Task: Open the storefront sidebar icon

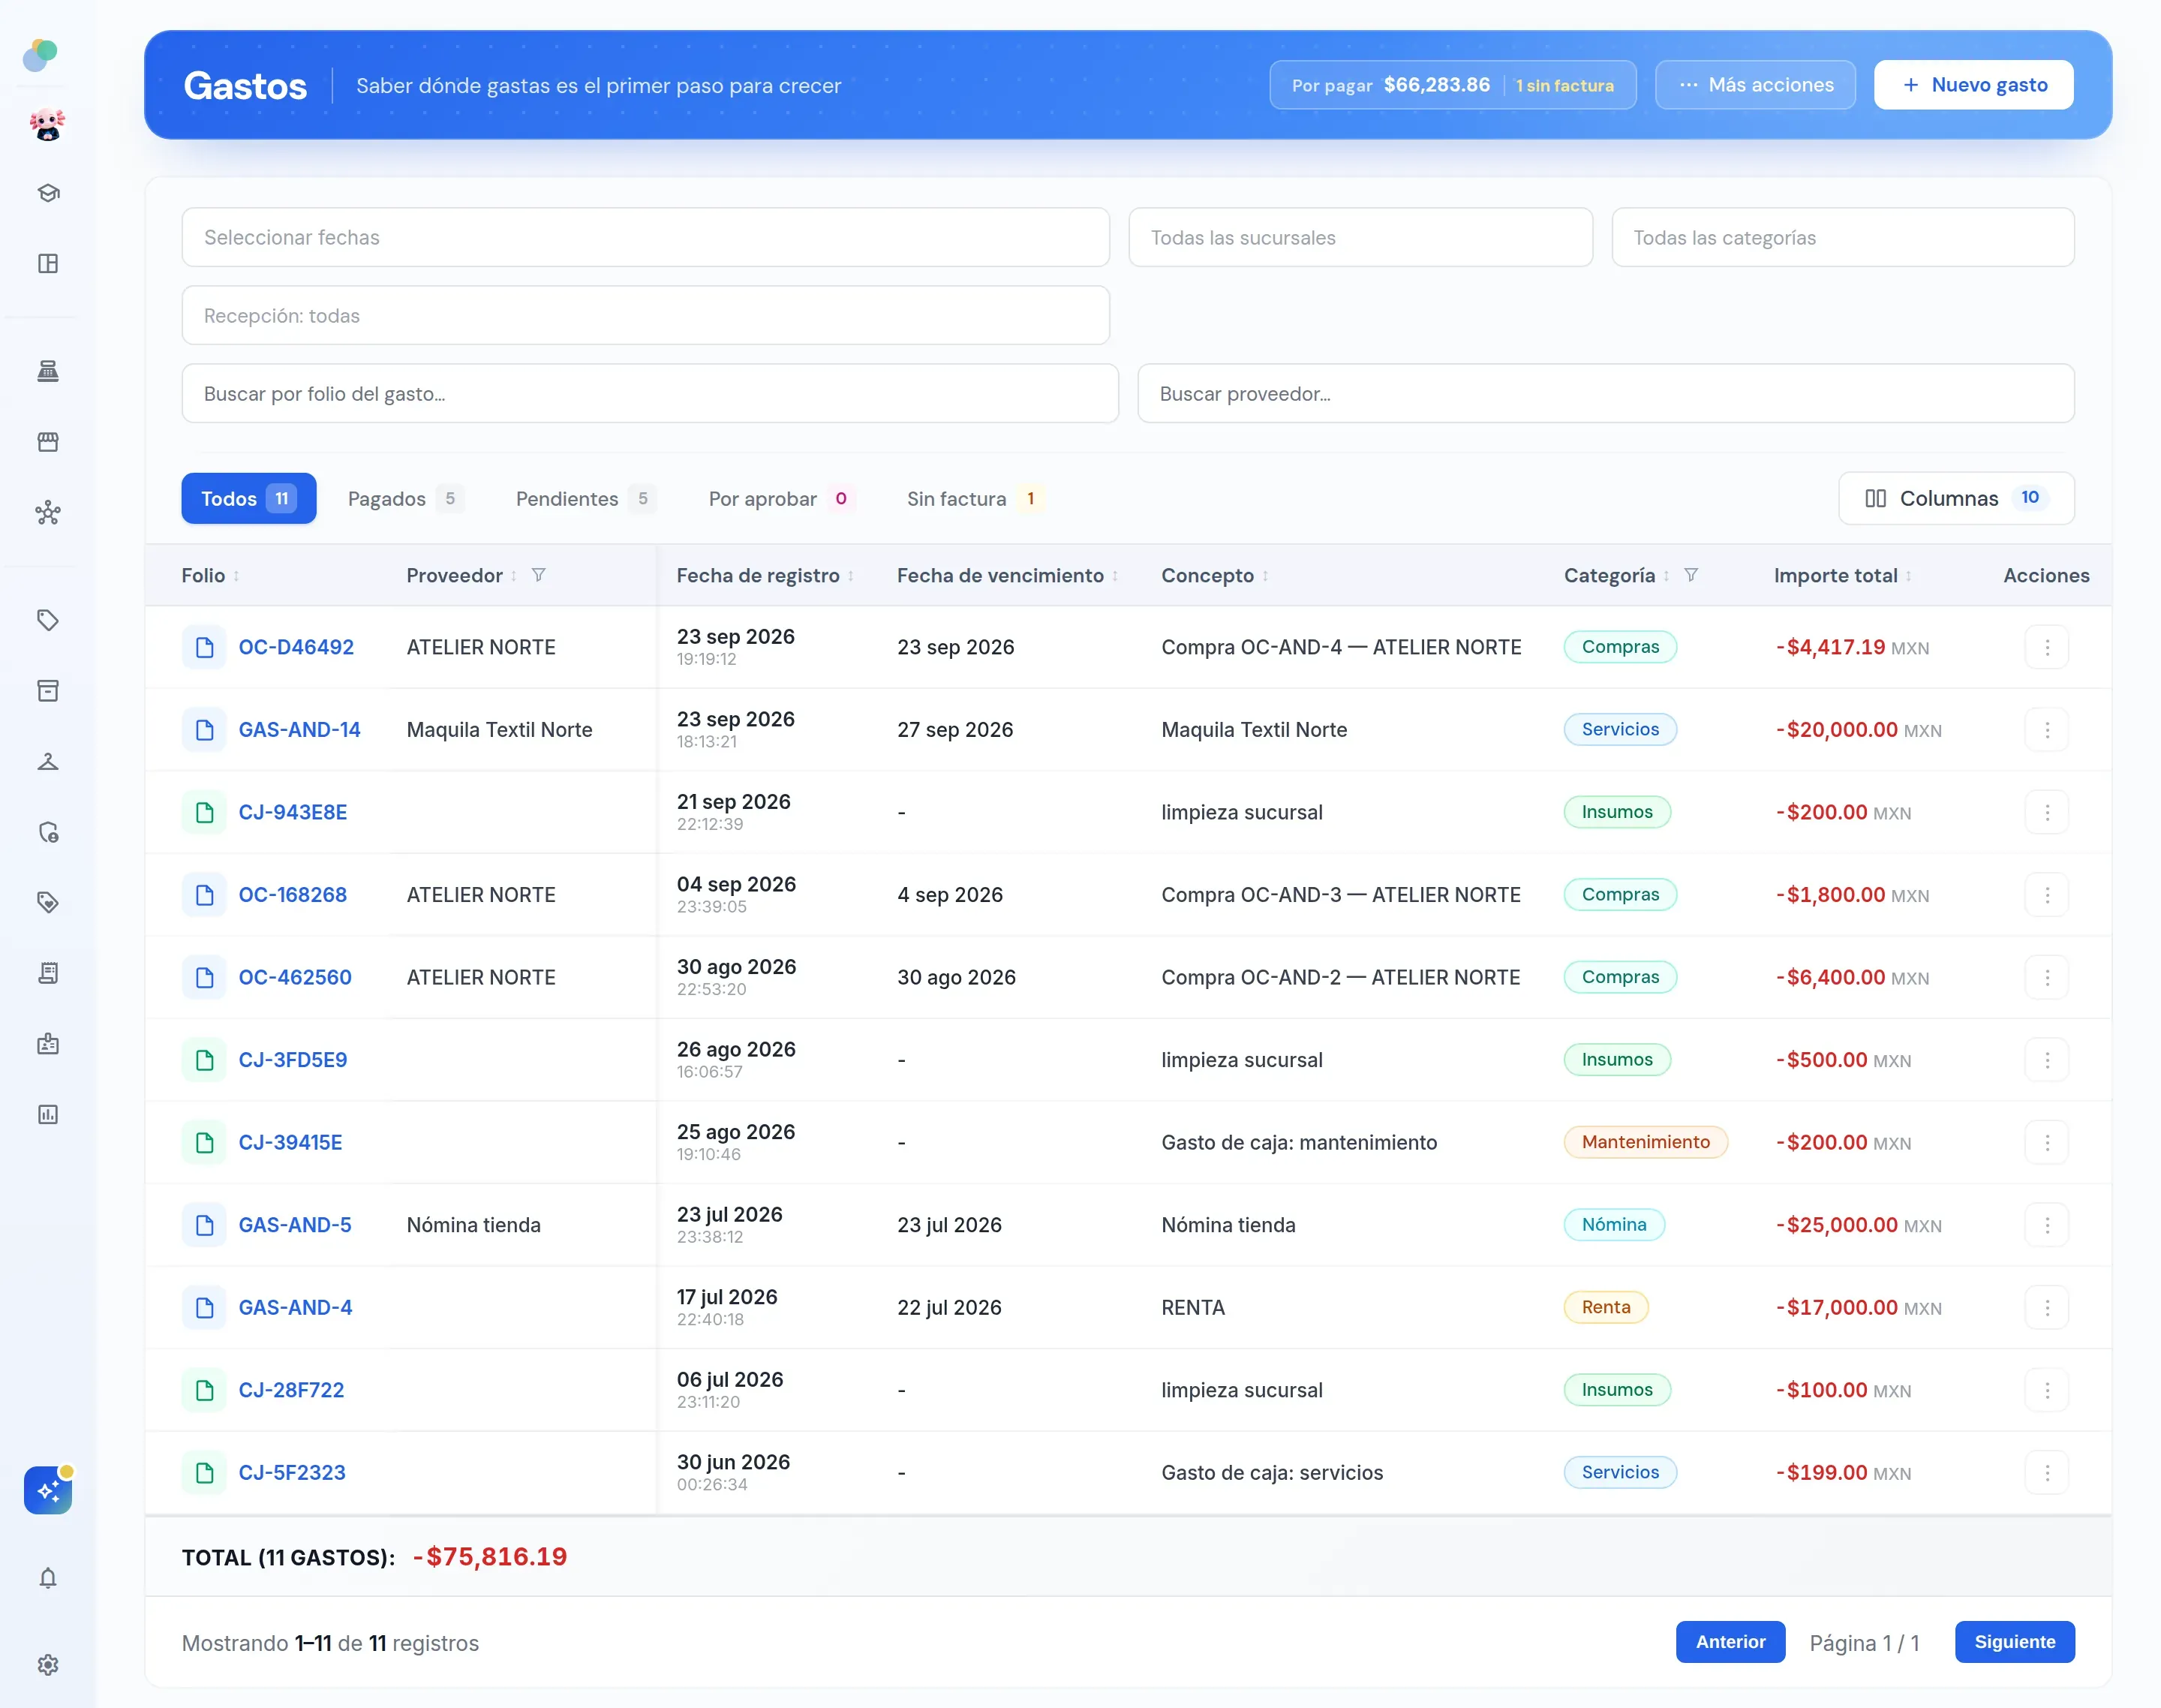Action: coord(48,442)
